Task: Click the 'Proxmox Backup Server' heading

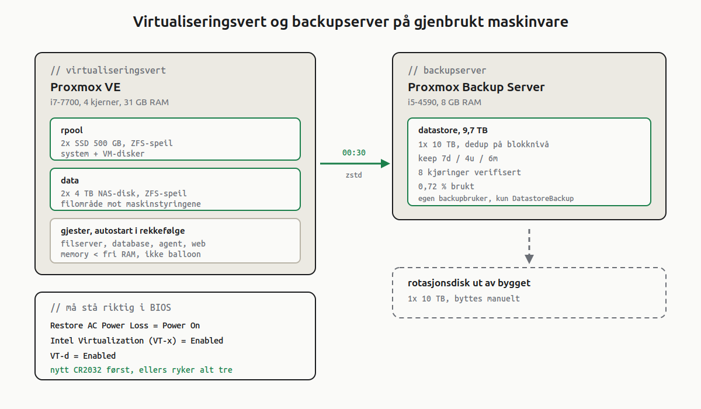Action: (x=476, y=87)
